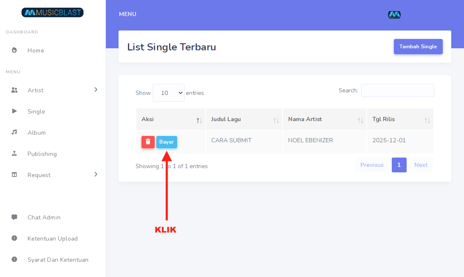Click the Single play icon
The width and height of the screenshot is (464, 277).
14,111
